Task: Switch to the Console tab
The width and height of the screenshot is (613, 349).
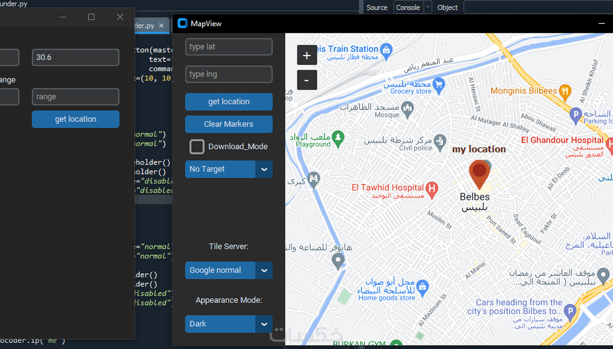Action: pyautogui.click(x=408, y=8)
